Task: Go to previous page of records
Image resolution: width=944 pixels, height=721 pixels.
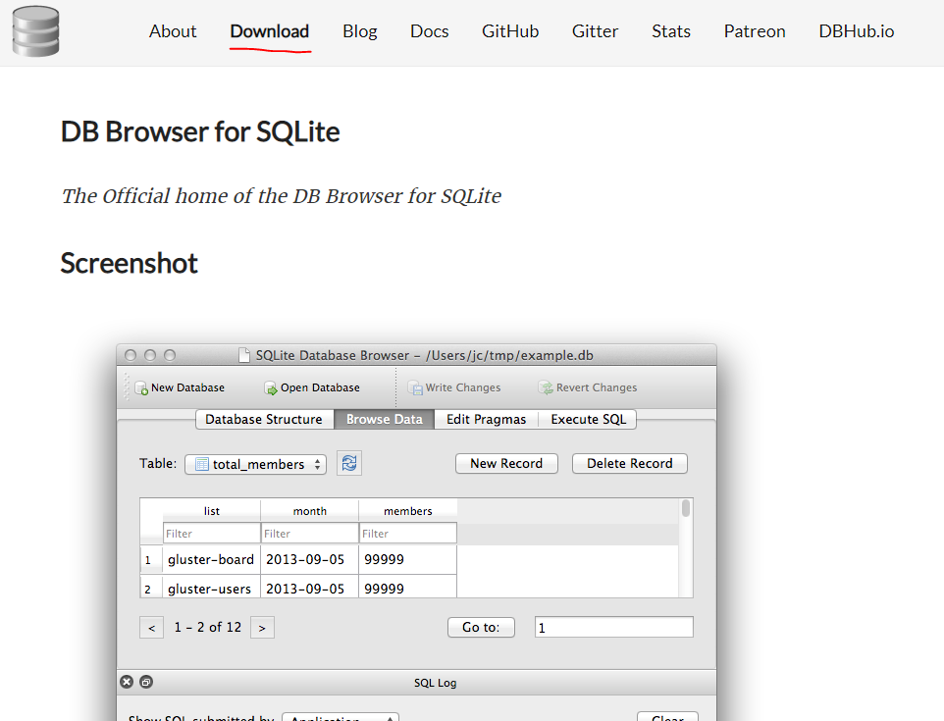Action: point(152,628)
